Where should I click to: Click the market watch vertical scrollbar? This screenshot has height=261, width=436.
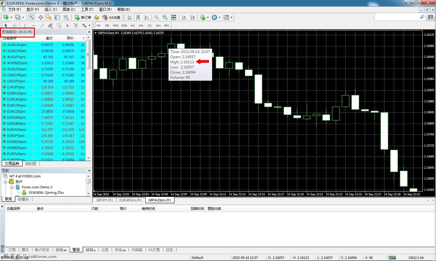(x=88, y=98)
